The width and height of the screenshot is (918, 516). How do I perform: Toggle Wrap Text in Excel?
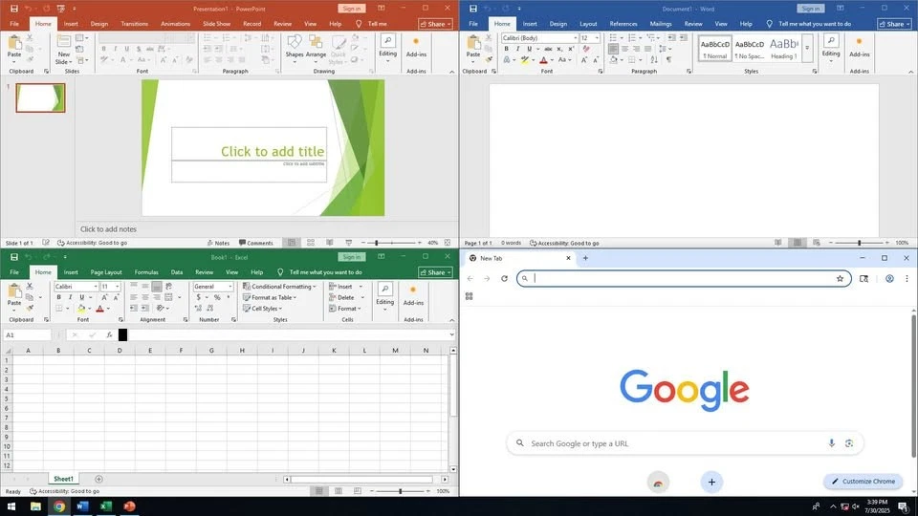(x=169, y=286)
